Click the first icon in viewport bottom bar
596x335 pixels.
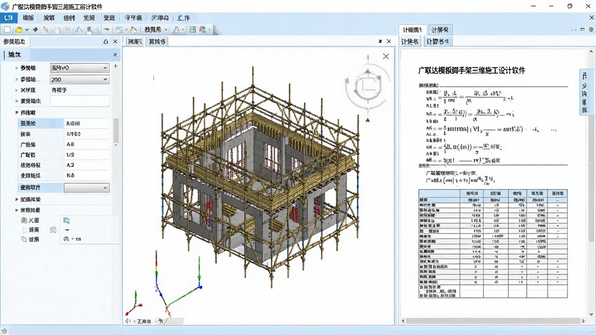[128, 321]
